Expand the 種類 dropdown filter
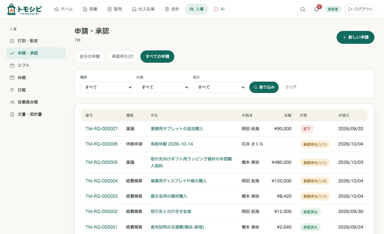Viewport: 384px width, 234px height. click(106, 87)
